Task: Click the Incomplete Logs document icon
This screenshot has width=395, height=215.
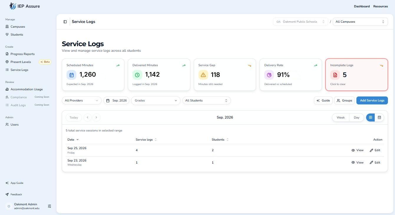Action: click(x=335, y=75)
